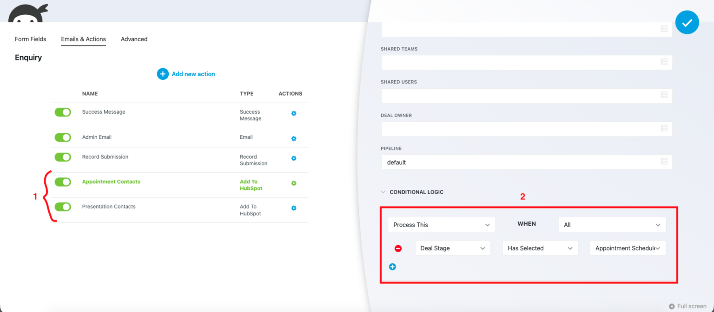The width and height of the screenshot is (714, 312).
Task: Disable the Presentation Contacts action toggle
Action: tap(63, 207)
